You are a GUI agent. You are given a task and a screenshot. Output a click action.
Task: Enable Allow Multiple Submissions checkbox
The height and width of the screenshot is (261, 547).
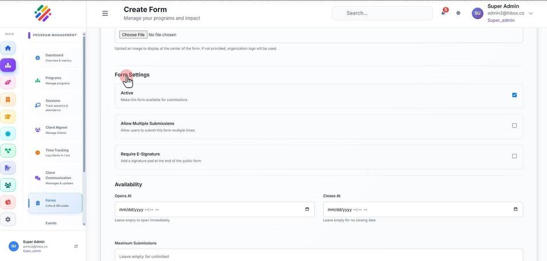click(x=514, y=126)
